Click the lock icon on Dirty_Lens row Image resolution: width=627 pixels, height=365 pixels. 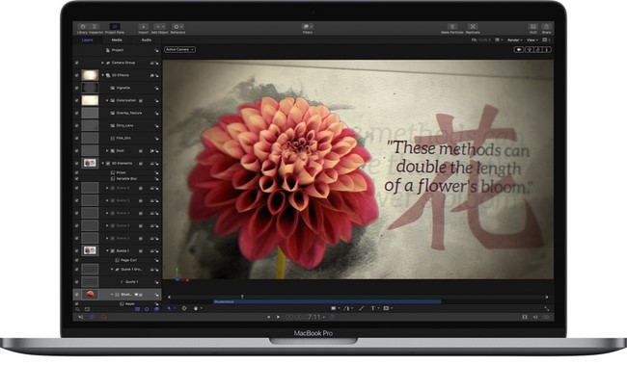click(x=156, y=126)
